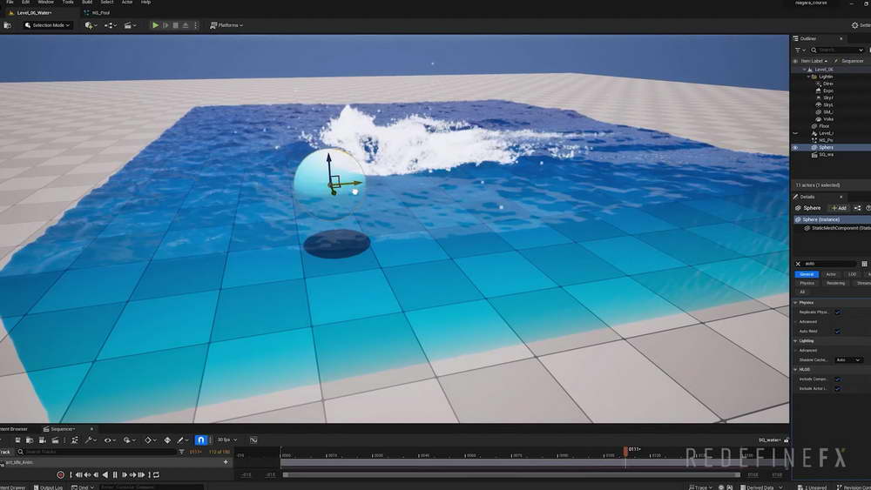Open the Sequencer keyframe options diamond icon
The height and width of the screenshot is (490, 871).
pos(150,440)
